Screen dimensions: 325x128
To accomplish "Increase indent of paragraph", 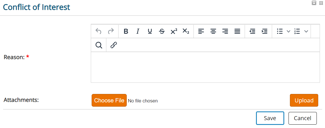I will (264, 31).
